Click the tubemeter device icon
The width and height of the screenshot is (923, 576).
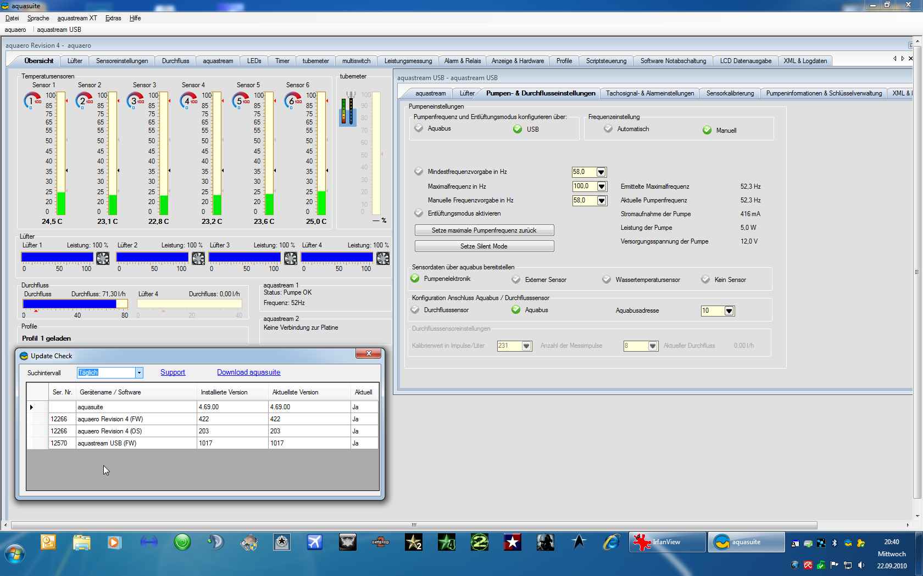click(x=348, y=109)
